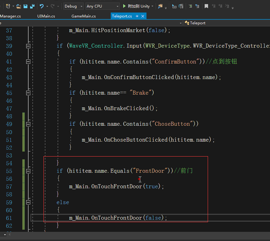Click the horizontal scrollbar left arrow
This screenshot has height=241, width=270.
10,234
